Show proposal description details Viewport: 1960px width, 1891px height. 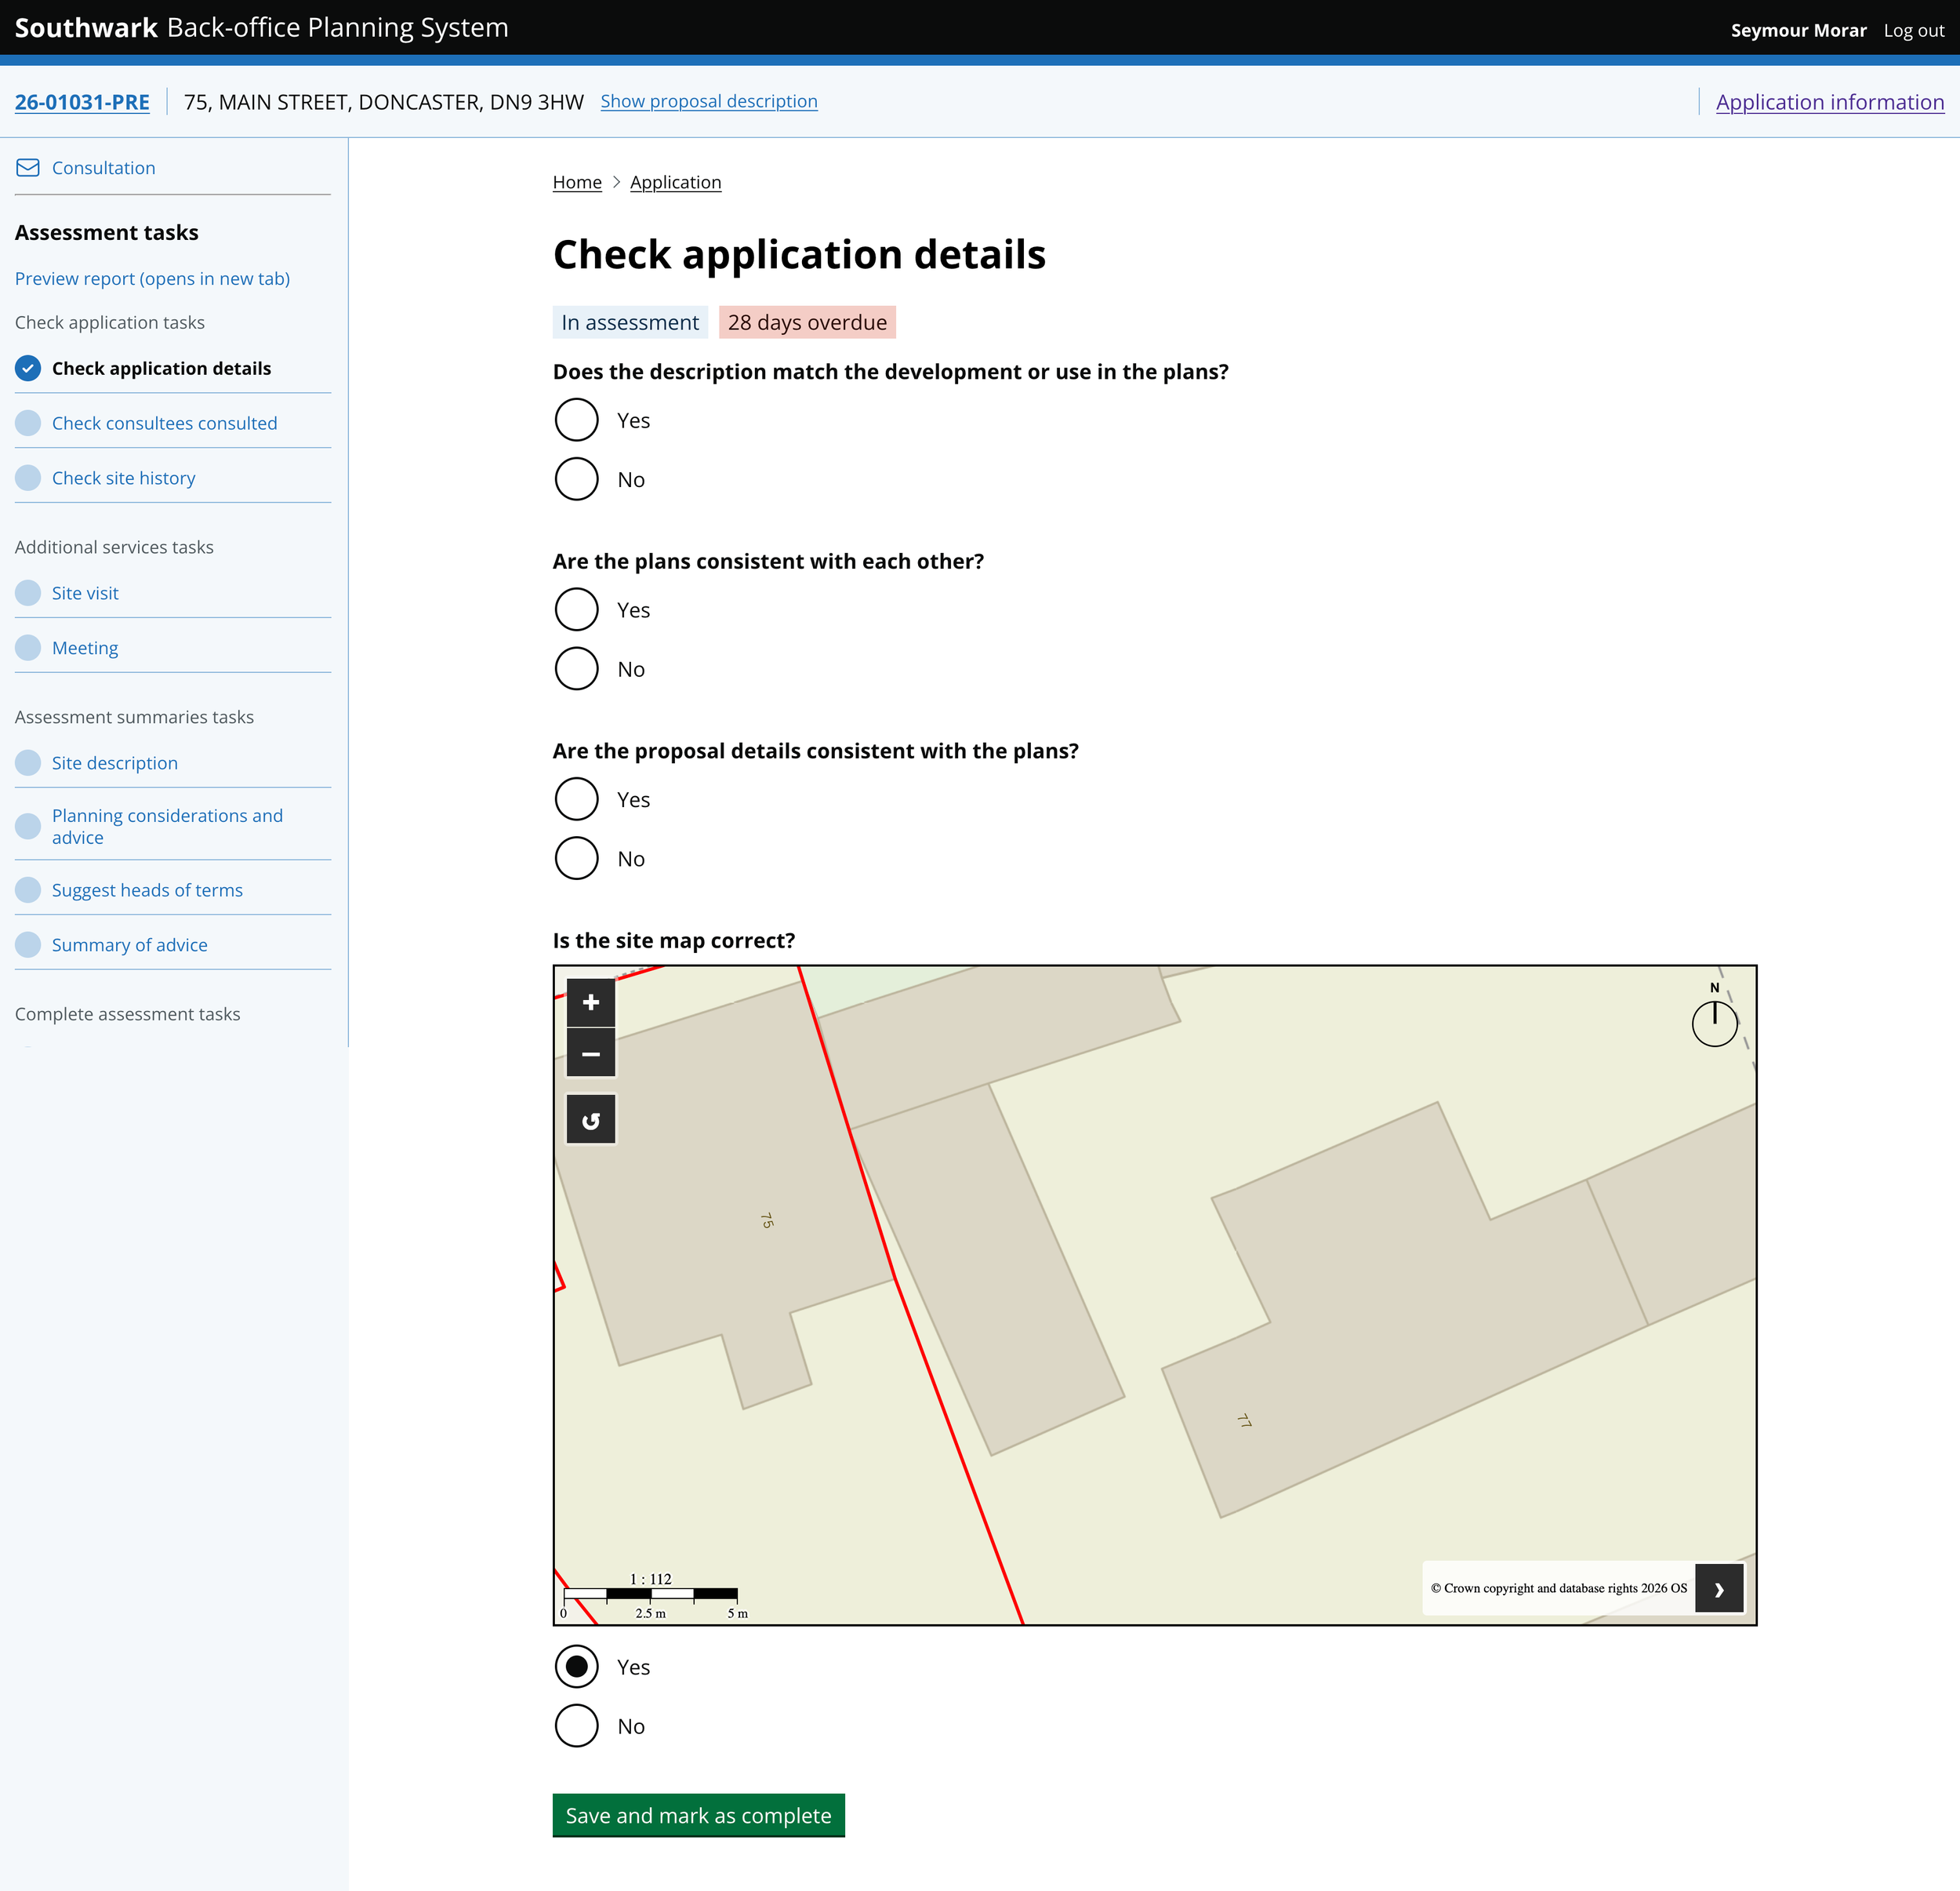(708, 101)
